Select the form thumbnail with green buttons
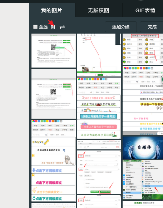The width and height of the screenshot is (163, 208). tap(99, 172)
